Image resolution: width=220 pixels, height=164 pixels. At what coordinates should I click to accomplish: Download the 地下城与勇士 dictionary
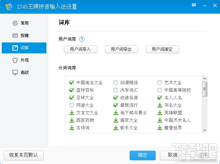tap(116, 113)
